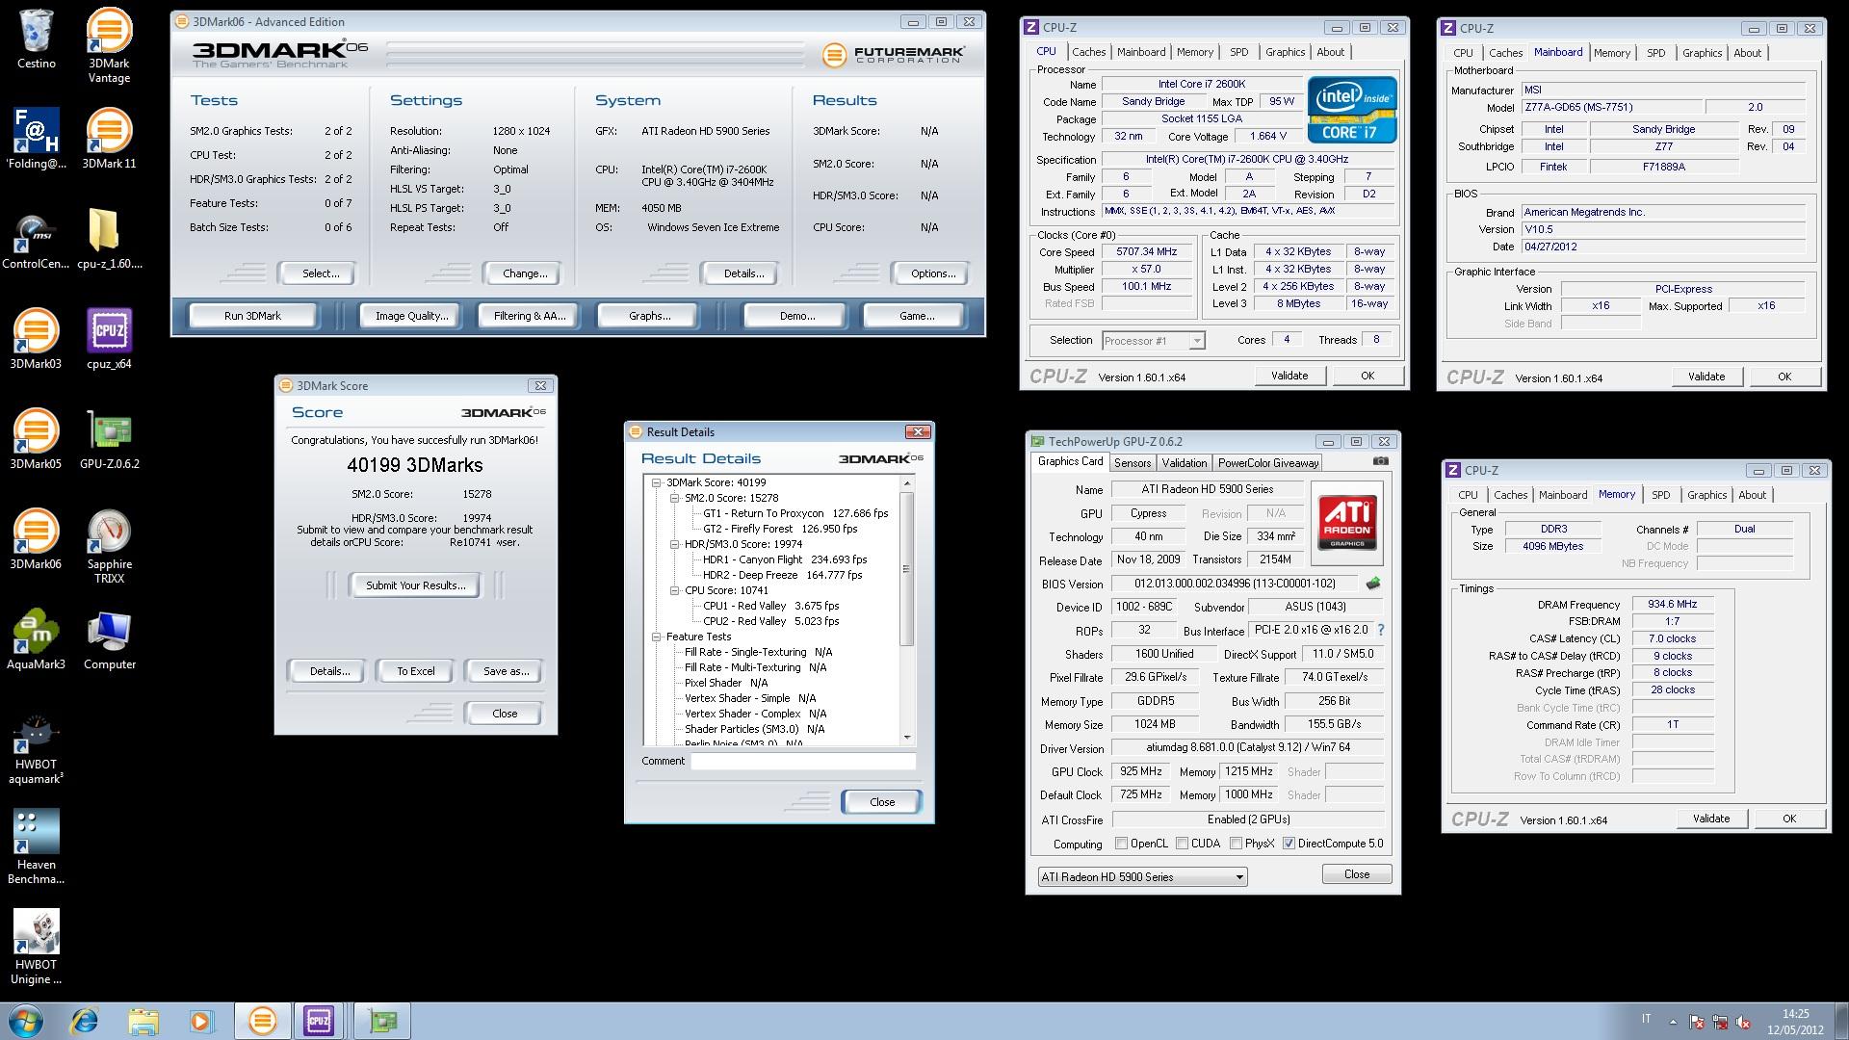Viewport: 1849px width, 1040px height.
Task: Open PowerColor Giveaway tab
Action: tap(1267, 463)
